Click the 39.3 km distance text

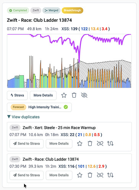pyautogui.click(x=36, y=166)
